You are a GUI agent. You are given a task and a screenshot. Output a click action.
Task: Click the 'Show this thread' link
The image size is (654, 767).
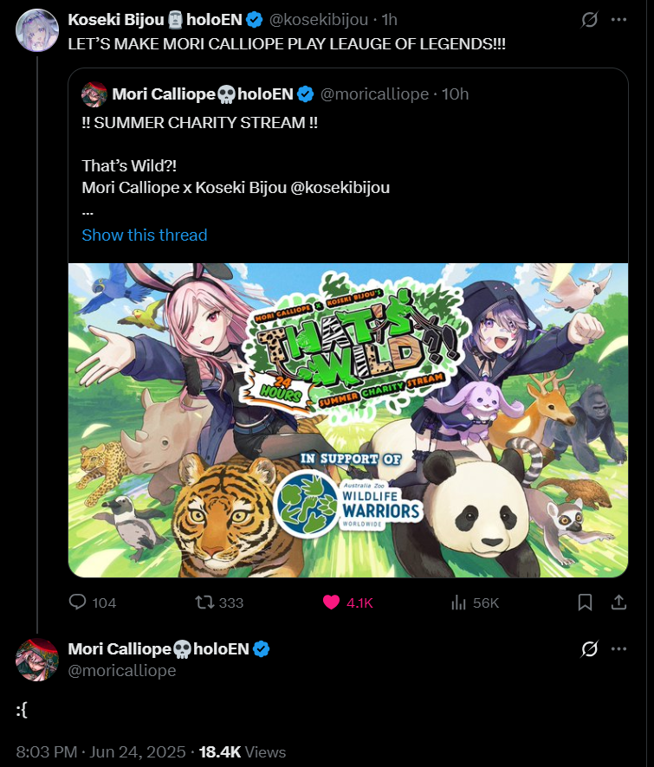(x=144, y=235)
